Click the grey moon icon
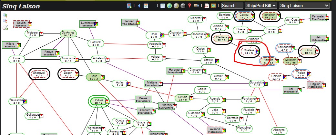 click(176, 6)
